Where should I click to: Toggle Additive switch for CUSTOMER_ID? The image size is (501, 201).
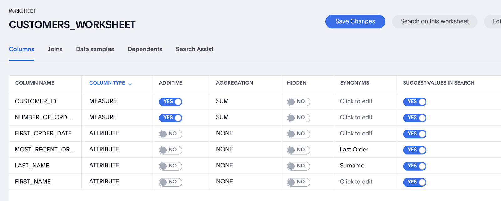pyautogui.click(x=171, y=102)
